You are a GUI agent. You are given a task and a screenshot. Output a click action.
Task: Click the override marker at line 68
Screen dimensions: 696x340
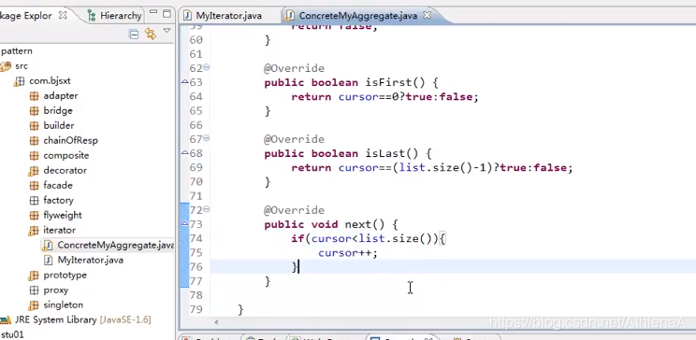pos(184,153)
